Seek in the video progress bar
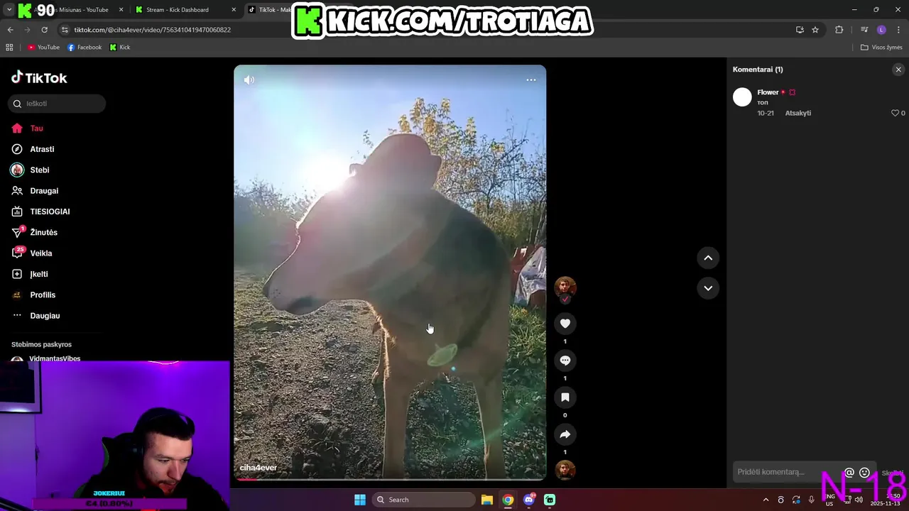Viewport: 909px width, 511px height. point(390,479)
